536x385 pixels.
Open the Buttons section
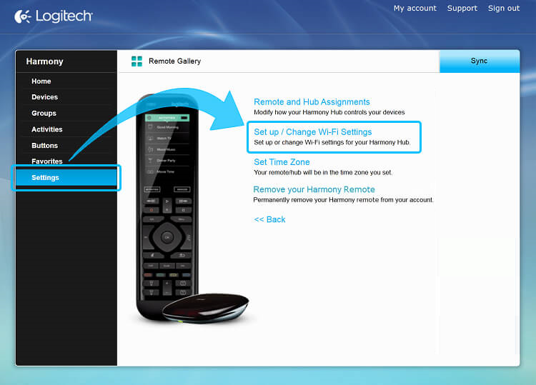(x=44, y=146)
